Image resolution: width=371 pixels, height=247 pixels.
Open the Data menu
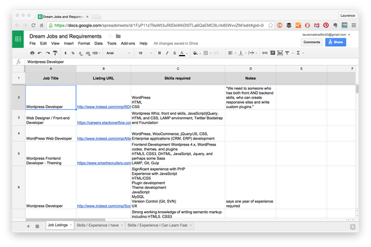pos(98,43)
